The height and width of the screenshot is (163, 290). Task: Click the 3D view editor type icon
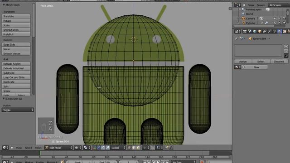pos(5,148)
